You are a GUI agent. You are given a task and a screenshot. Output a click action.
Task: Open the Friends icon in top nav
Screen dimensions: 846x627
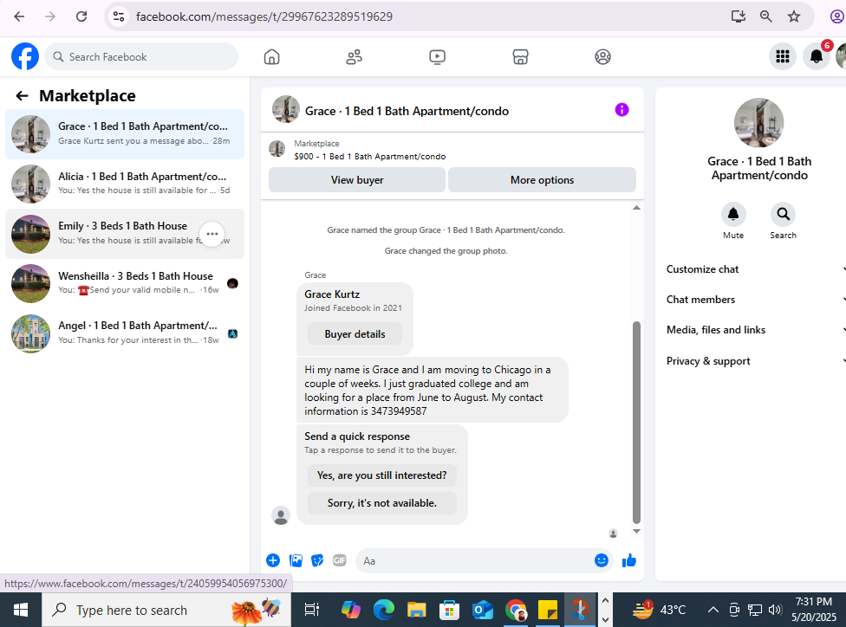click(x=354, y=56)
